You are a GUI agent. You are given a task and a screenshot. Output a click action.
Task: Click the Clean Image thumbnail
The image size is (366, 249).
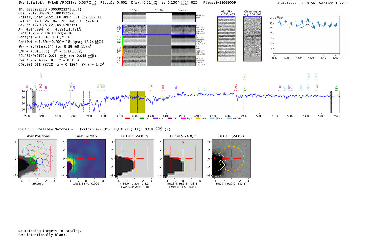click(252, 39)
